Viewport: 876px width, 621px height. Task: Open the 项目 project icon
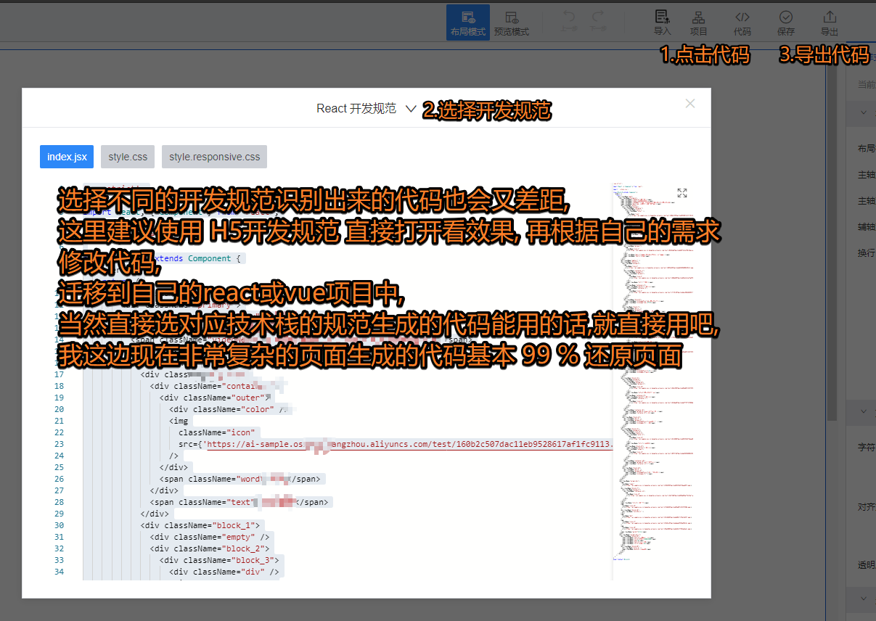coord(698,22)
